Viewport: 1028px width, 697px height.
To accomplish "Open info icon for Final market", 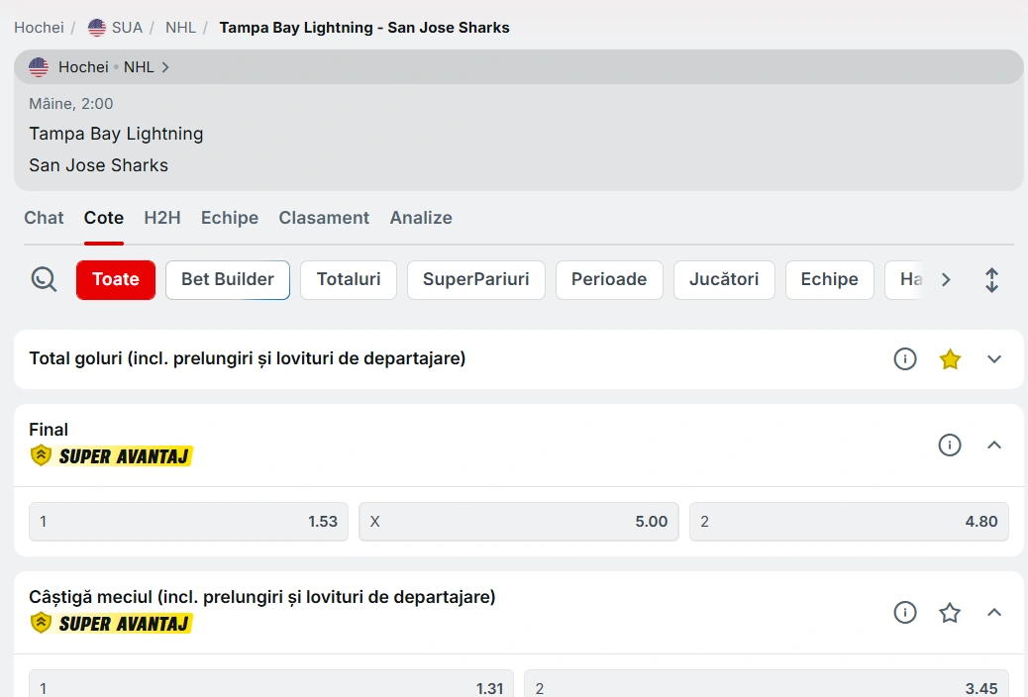I will (x=950, y=446).
